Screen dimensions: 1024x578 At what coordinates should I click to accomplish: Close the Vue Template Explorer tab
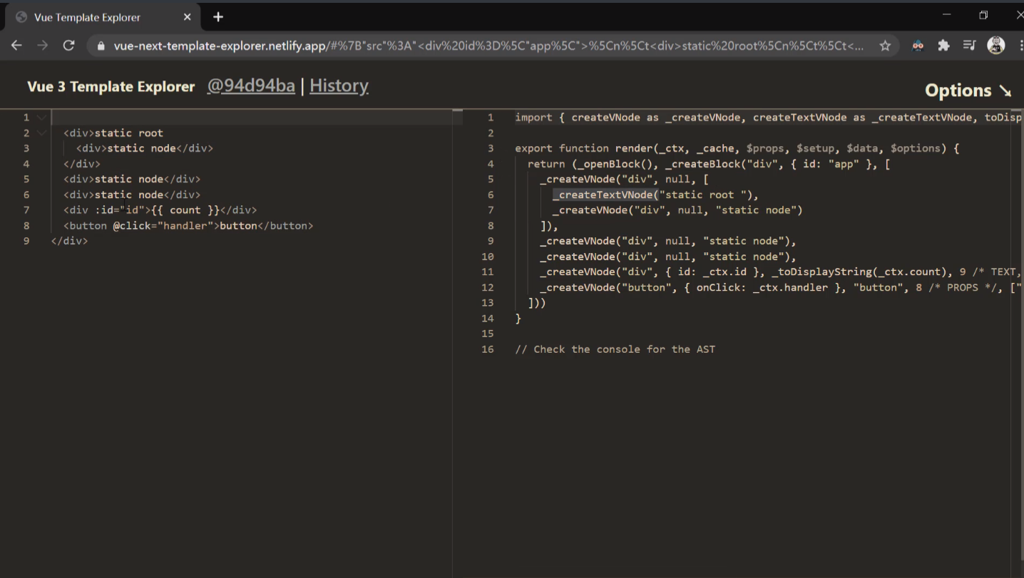point(188,17)
